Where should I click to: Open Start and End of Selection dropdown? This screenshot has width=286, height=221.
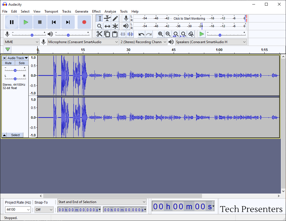coord(102,202)
